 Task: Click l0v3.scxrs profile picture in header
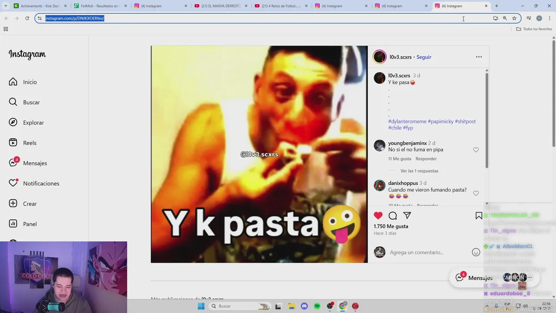[380, 57]
